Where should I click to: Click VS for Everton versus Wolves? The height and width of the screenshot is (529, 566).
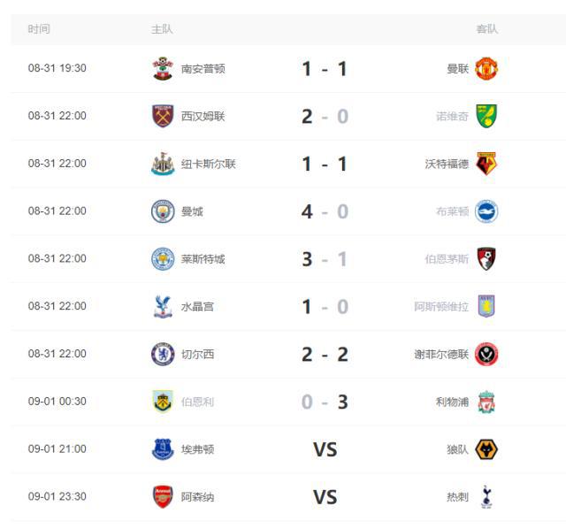(x=325, y=449)
